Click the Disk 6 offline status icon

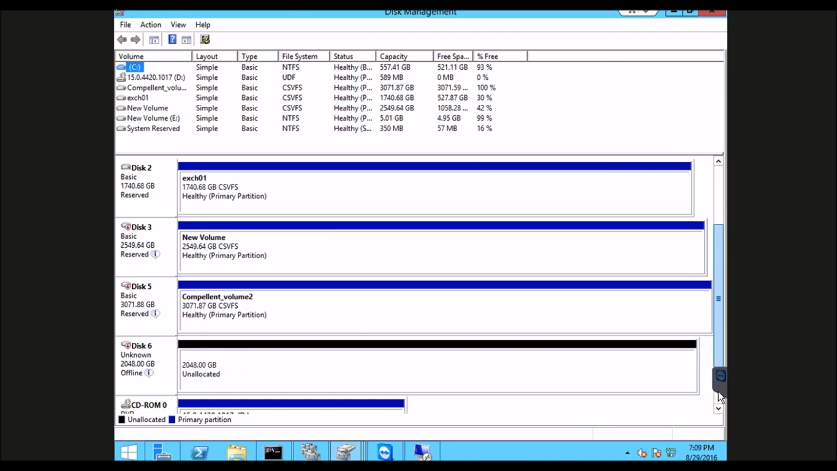[149, 373]
